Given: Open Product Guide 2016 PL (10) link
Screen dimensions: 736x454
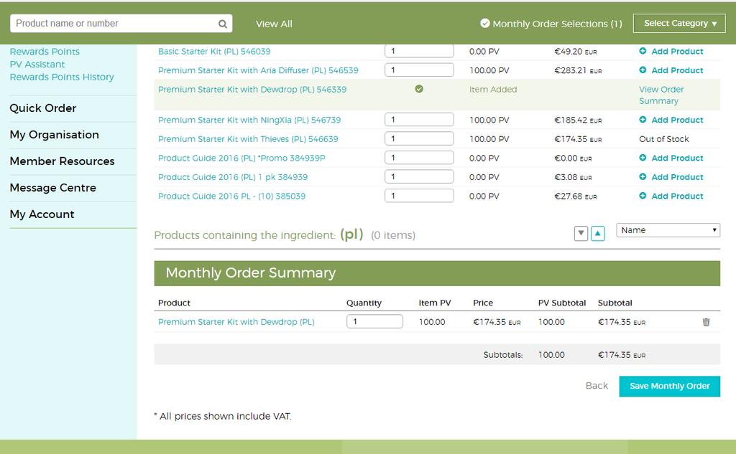Looking at the screenshot, I should pyautogui.click(x=231, y=196).
